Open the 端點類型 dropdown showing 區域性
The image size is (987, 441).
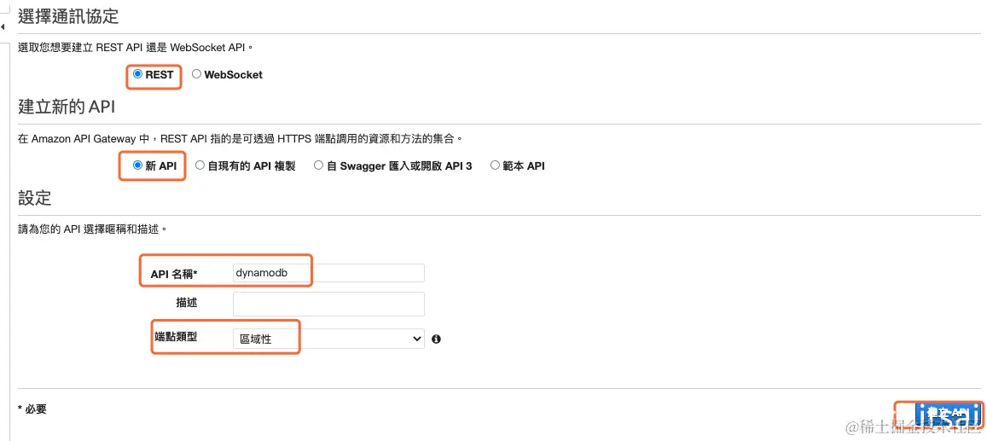coord(328,339)
